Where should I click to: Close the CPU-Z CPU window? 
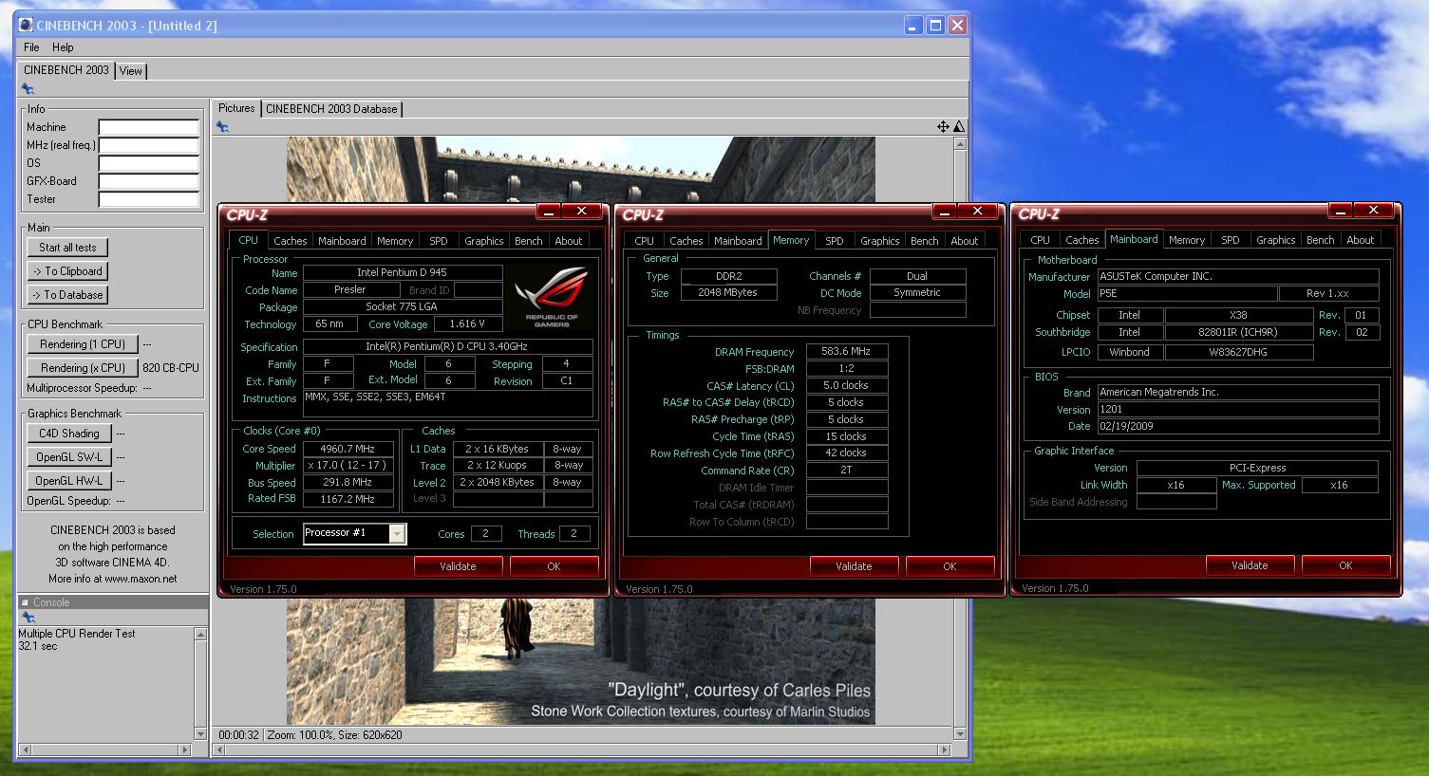[x=582, y=211]
